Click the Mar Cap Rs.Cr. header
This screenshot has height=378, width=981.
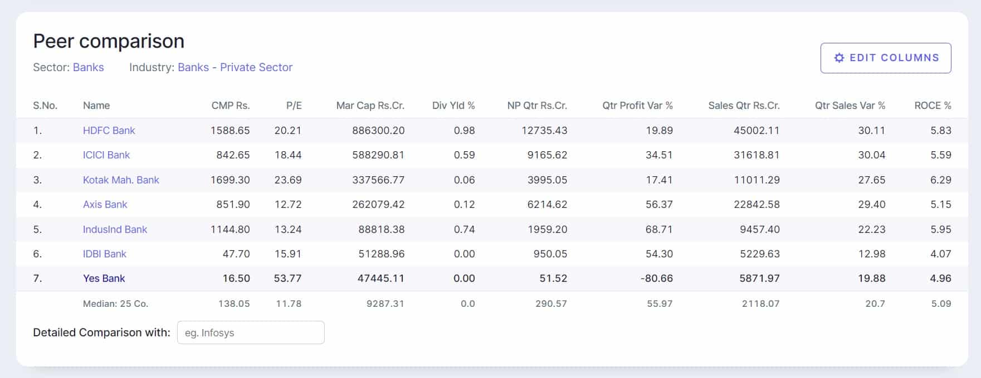pos(370,106)
